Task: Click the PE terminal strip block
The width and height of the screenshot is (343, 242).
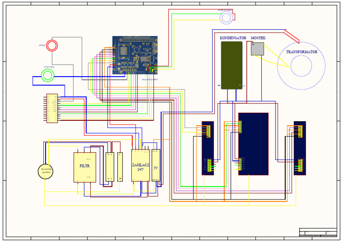Action: pyautogui.click(x=120, y=167)
